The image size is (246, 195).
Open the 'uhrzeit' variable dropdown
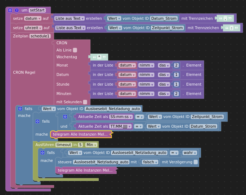(33, 28)
